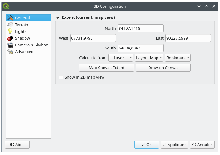Go to the Camera & Skybox label
The width and height of the screenshot is (220, 155).
pyautogui.click(x=31, y=45)
